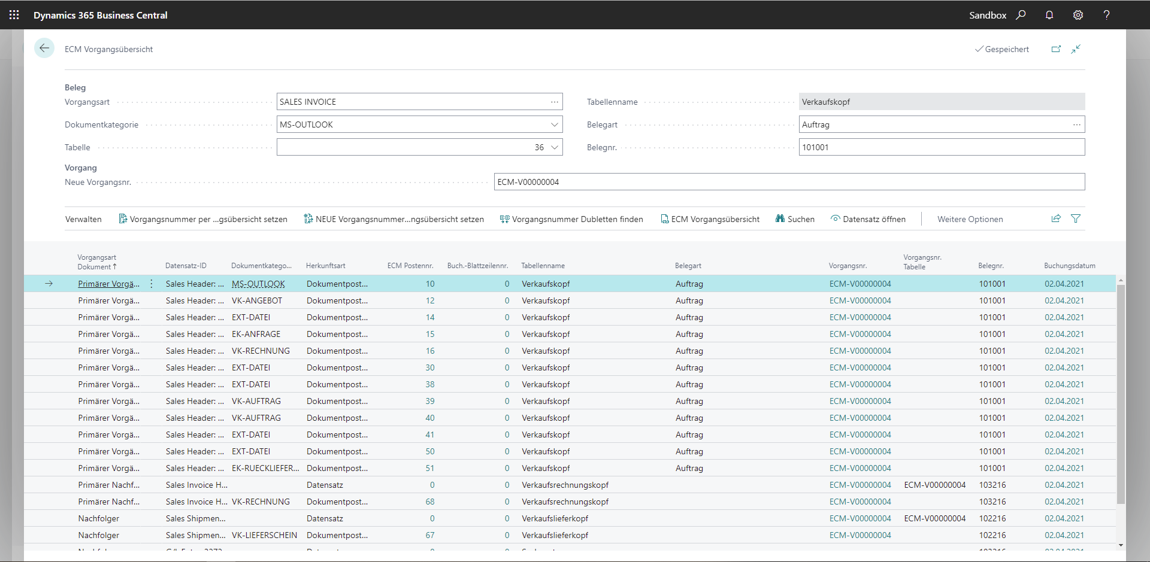Expand the Tabelle dropdown
The image size is (1150, 562).
click(555, 147)
